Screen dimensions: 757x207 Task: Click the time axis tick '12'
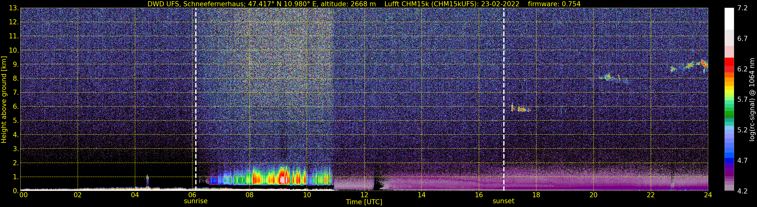(364, 195)
